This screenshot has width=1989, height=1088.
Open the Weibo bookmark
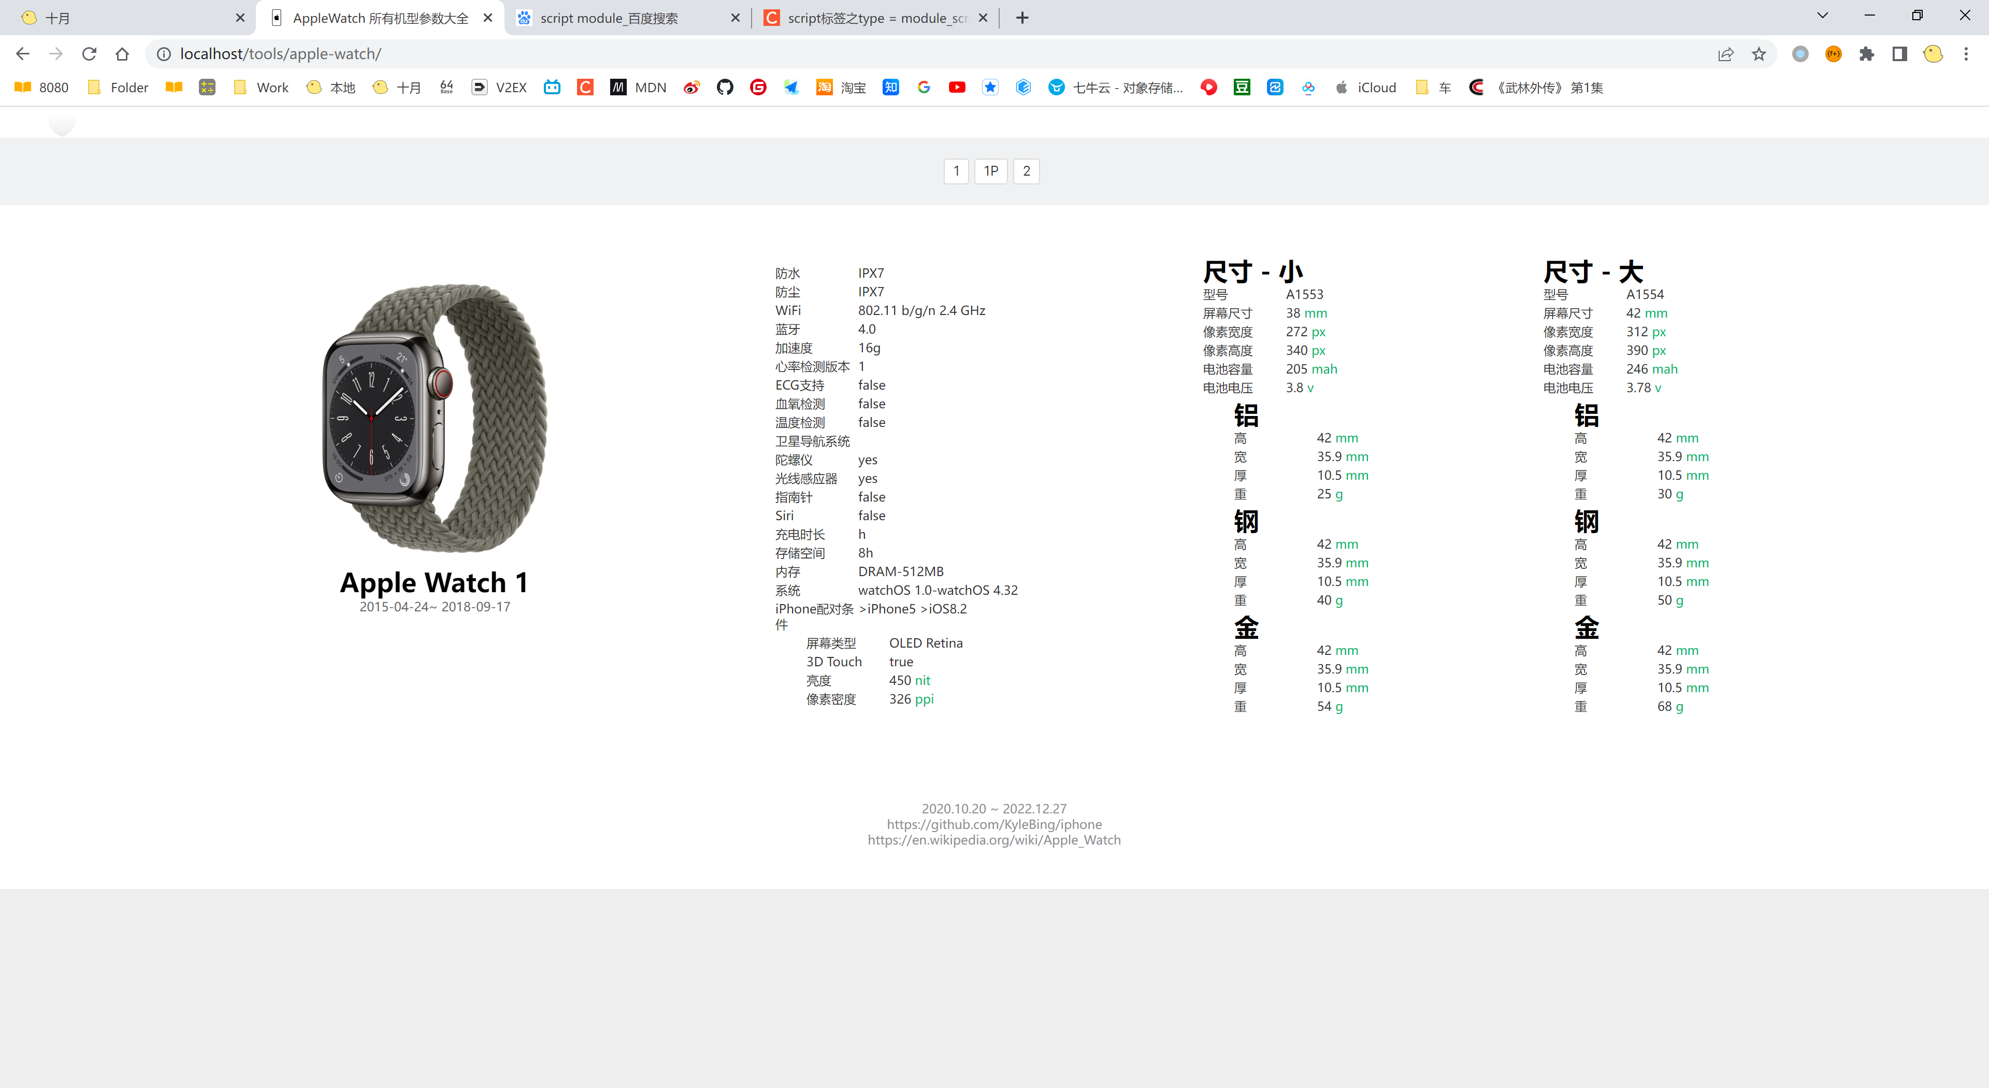tap(692, 87)
